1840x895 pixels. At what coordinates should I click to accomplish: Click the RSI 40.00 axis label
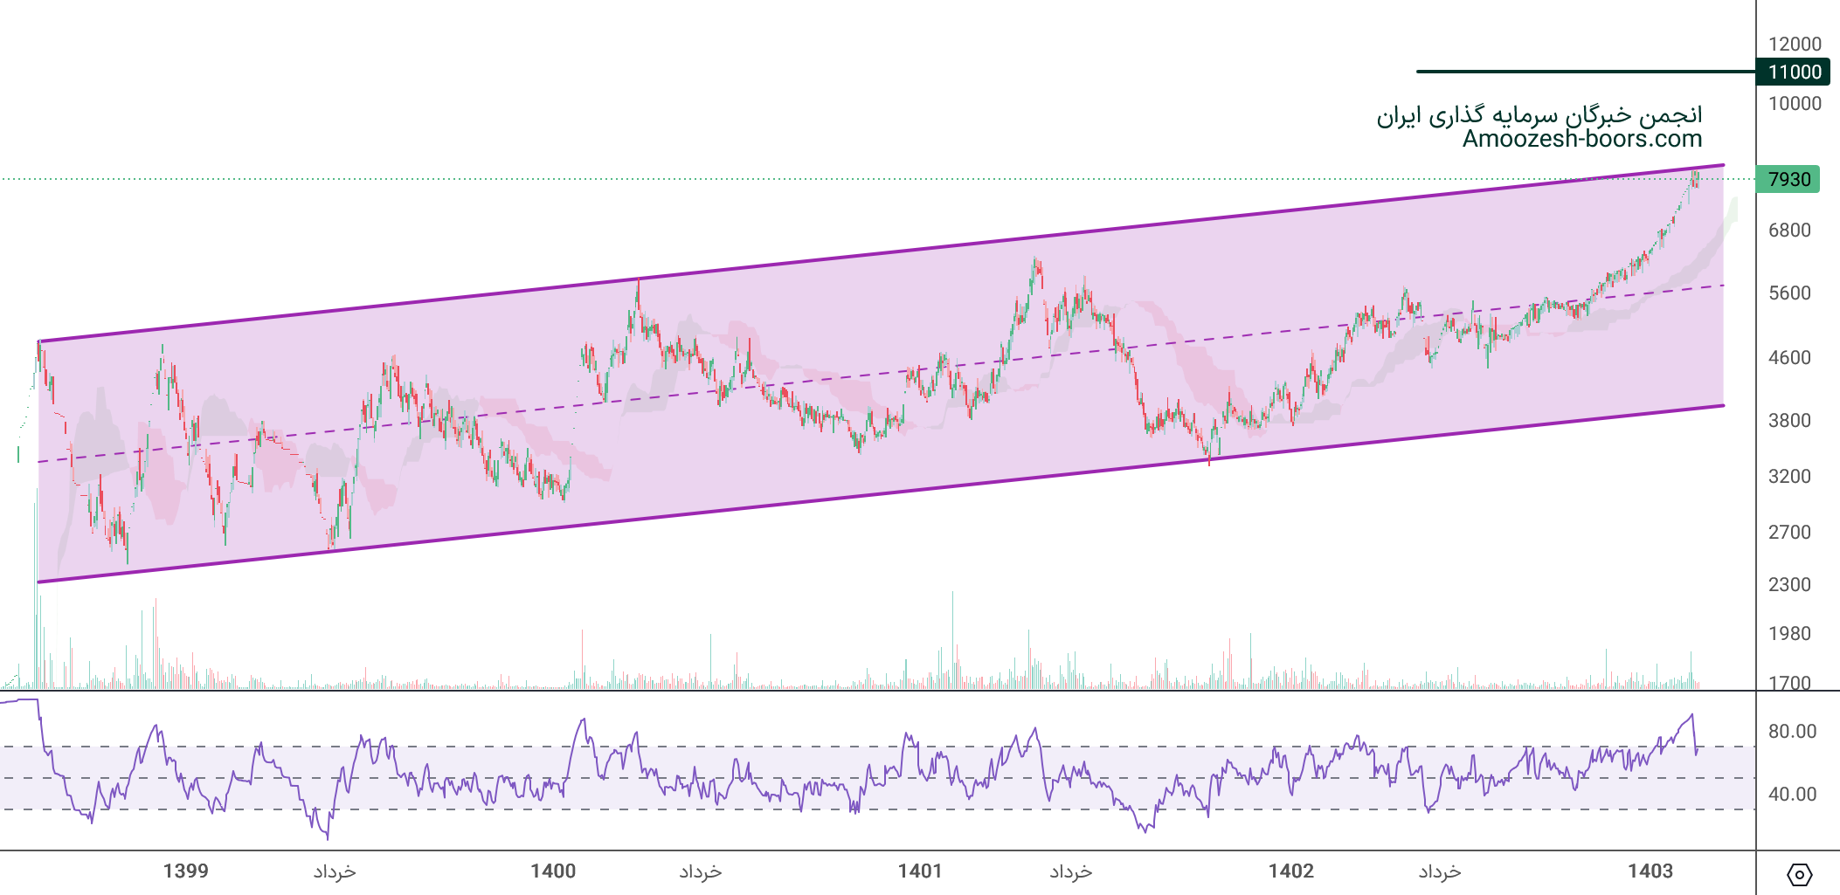coord(1792,794)
